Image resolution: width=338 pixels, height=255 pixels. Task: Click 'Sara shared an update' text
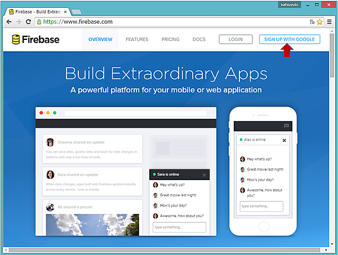78,175
